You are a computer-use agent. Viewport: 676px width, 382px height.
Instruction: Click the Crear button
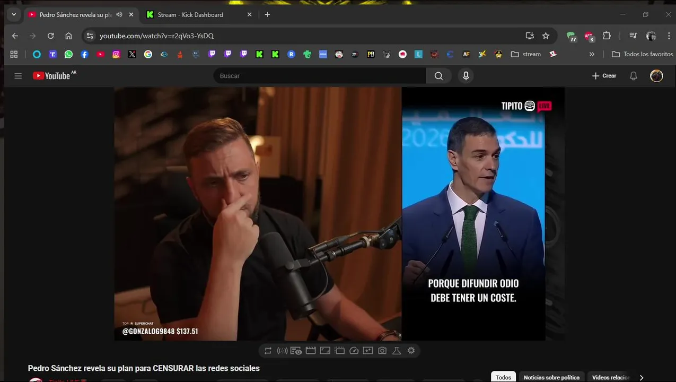click(x=604, y=76)
